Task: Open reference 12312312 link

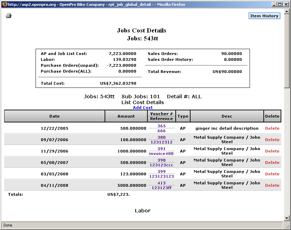Action: point(161,142)
